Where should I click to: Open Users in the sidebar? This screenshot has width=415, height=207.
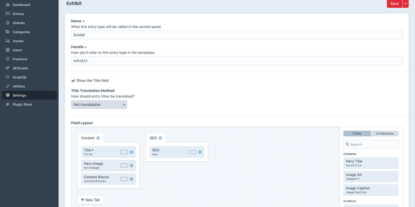(29, 50)
